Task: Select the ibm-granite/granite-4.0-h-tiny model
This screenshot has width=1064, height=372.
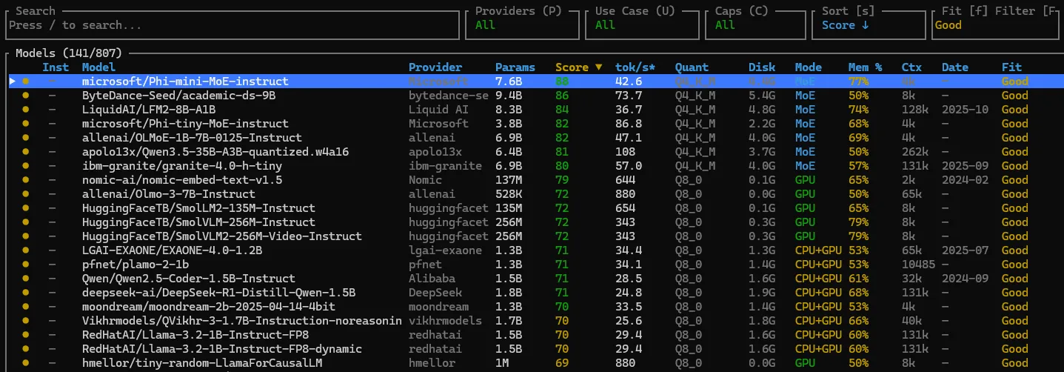Action: tap(182, 166)
